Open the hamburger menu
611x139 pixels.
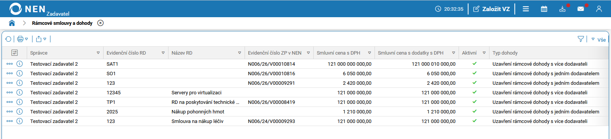(526, 9)
